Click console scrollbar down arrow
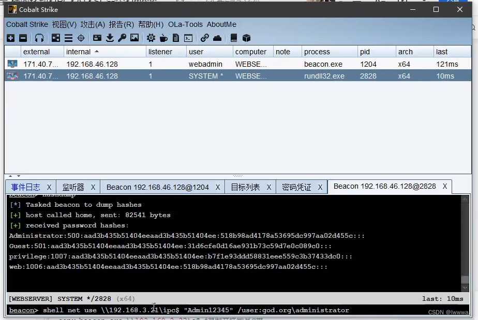 465,288
